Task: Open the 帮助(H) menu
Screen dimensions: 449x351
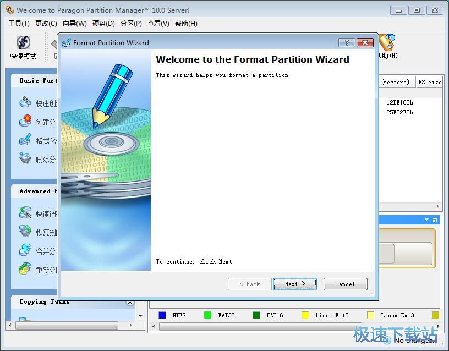Action: pyautogui.click(x=186, y=24)
